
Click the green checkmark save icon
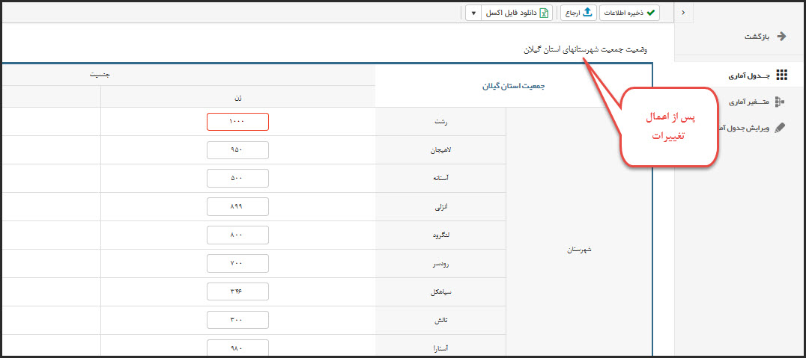(x=651, y=13)
